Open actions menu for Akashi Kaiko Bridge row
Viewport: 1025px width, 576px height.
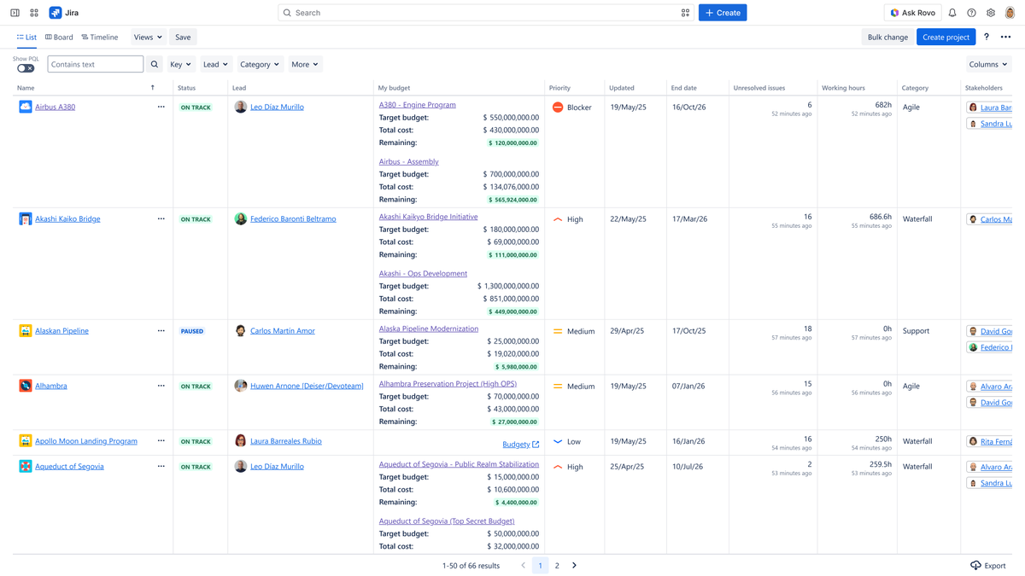pyautogui.click(x=161, y=218)
